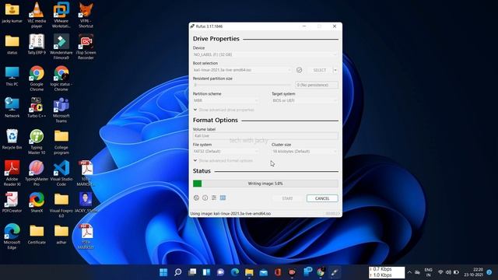The width and height of the screenshot is (498, 280).
Task: Launch Tally ERP 9 from desktop
Action: pyautogui.click(x=37, y=44)
